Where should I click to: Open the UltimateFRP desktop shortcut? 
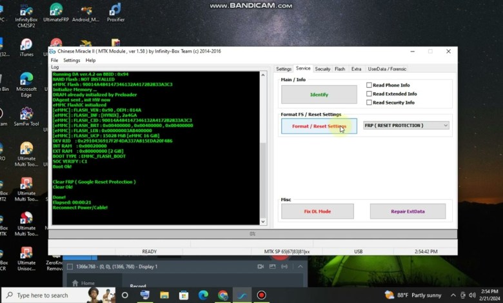coord(56,13)
